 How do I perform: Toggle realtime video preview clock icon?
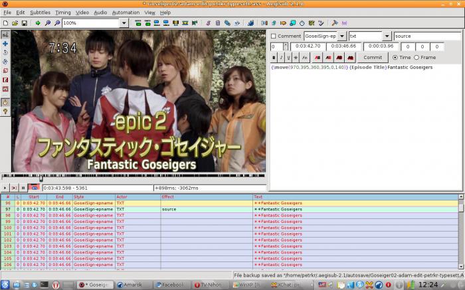(x=5, y=102)
